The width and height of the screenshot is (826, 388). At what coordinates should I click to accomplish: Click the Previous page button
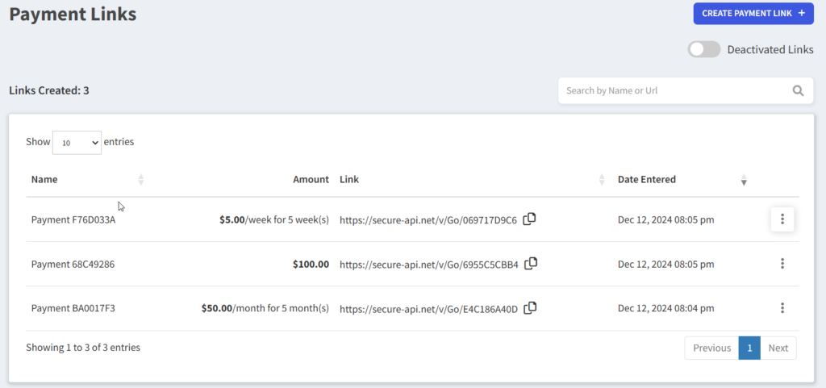click(x=711, y=348)
